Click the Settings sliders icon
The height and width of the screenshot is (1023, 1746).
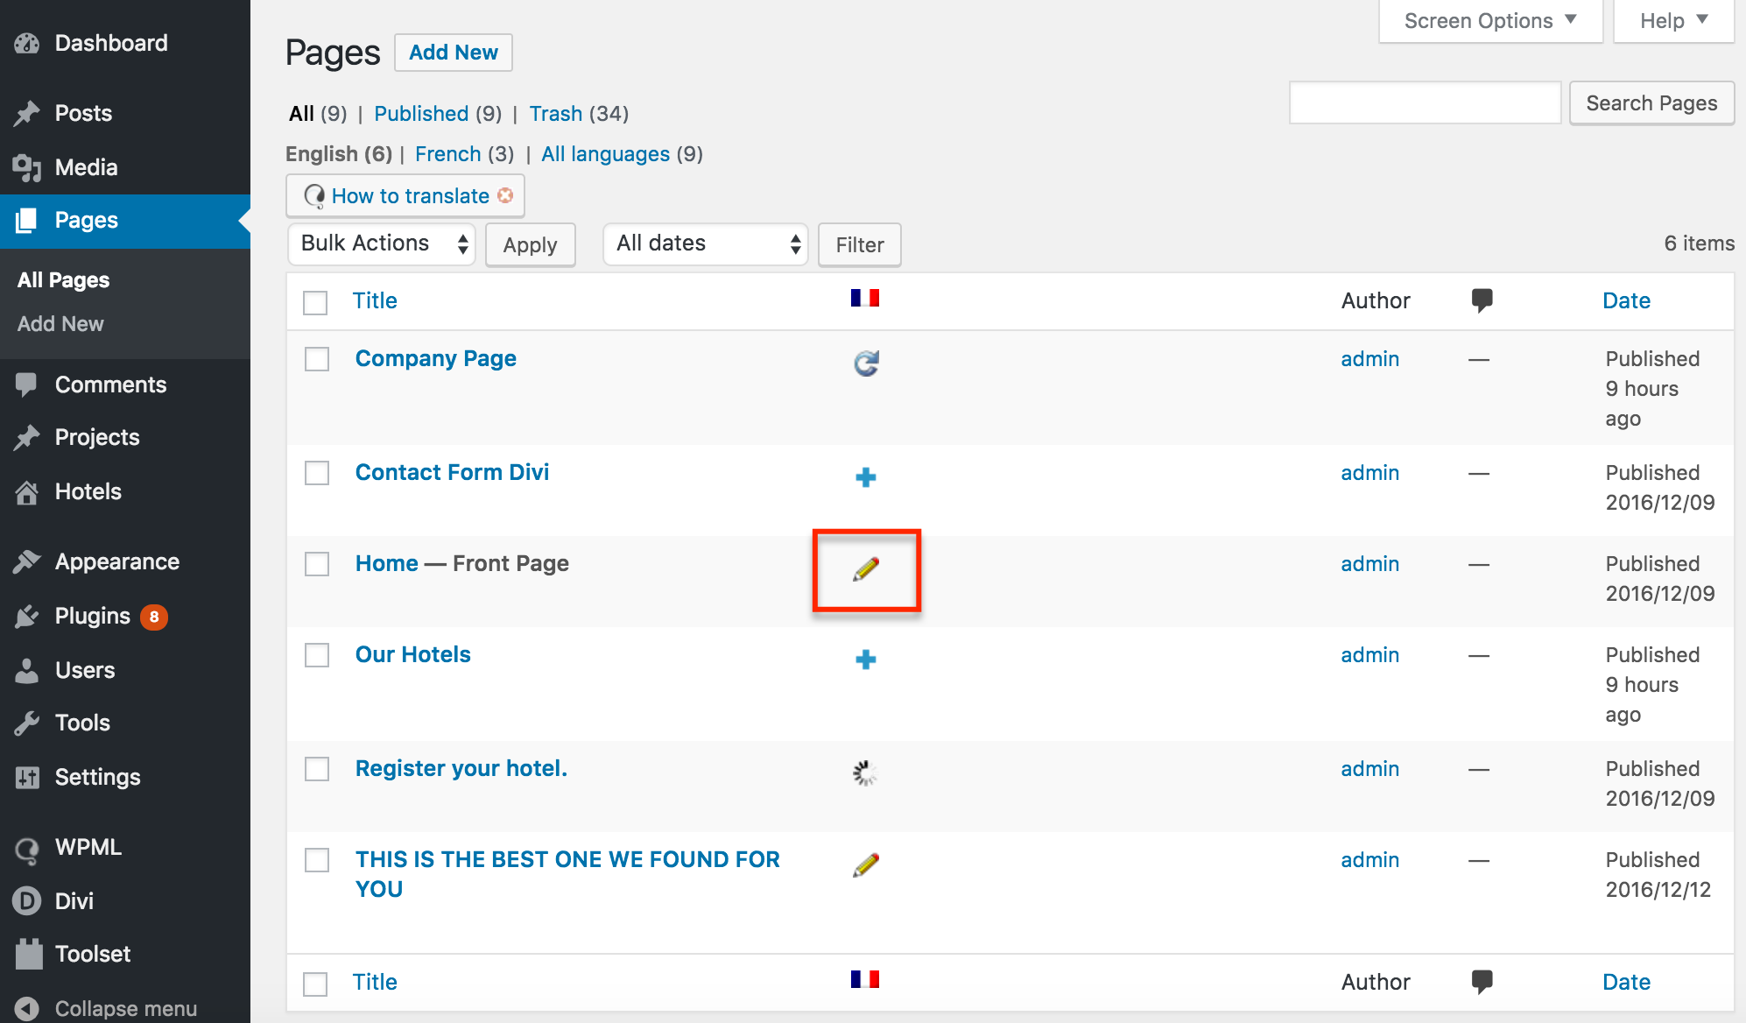pyautogui.click(x=27, y=777)
